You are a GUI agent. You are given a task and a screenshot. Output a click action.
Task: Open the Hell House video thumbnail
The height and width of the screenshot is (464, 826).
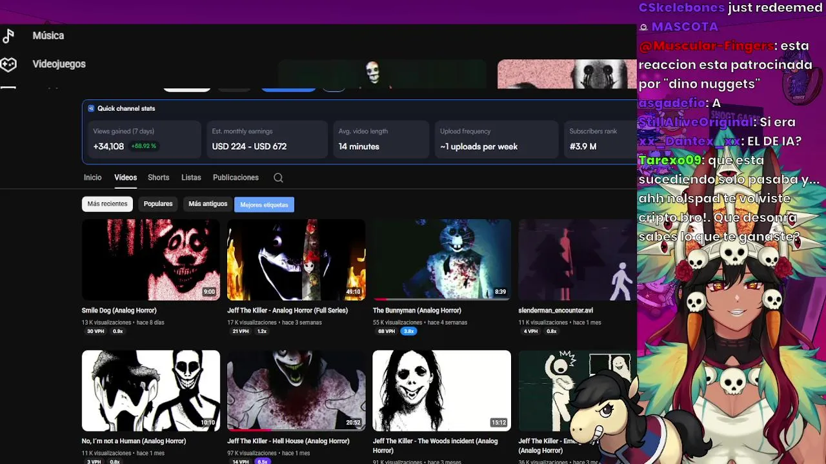click(296, 391)
